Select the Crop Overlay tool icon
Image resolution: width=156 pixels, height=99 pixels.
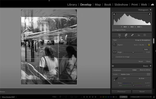click(126, 35)
